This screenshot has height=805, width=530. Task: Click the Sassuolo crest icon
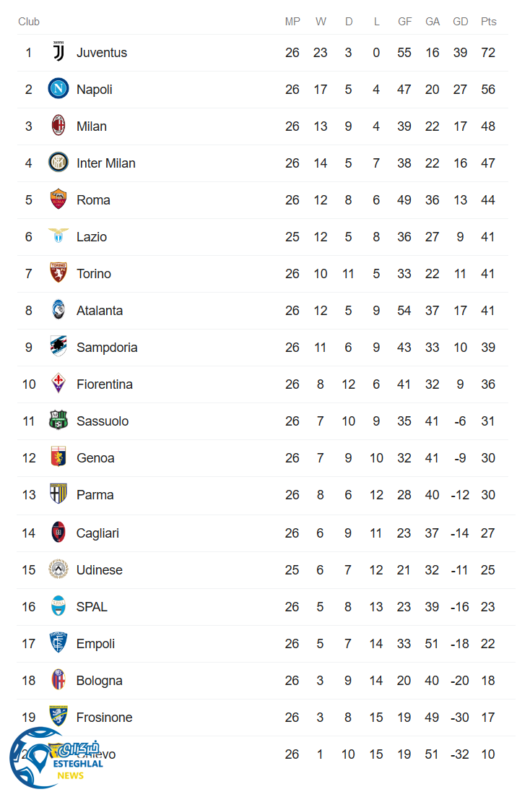click(58, 421)
